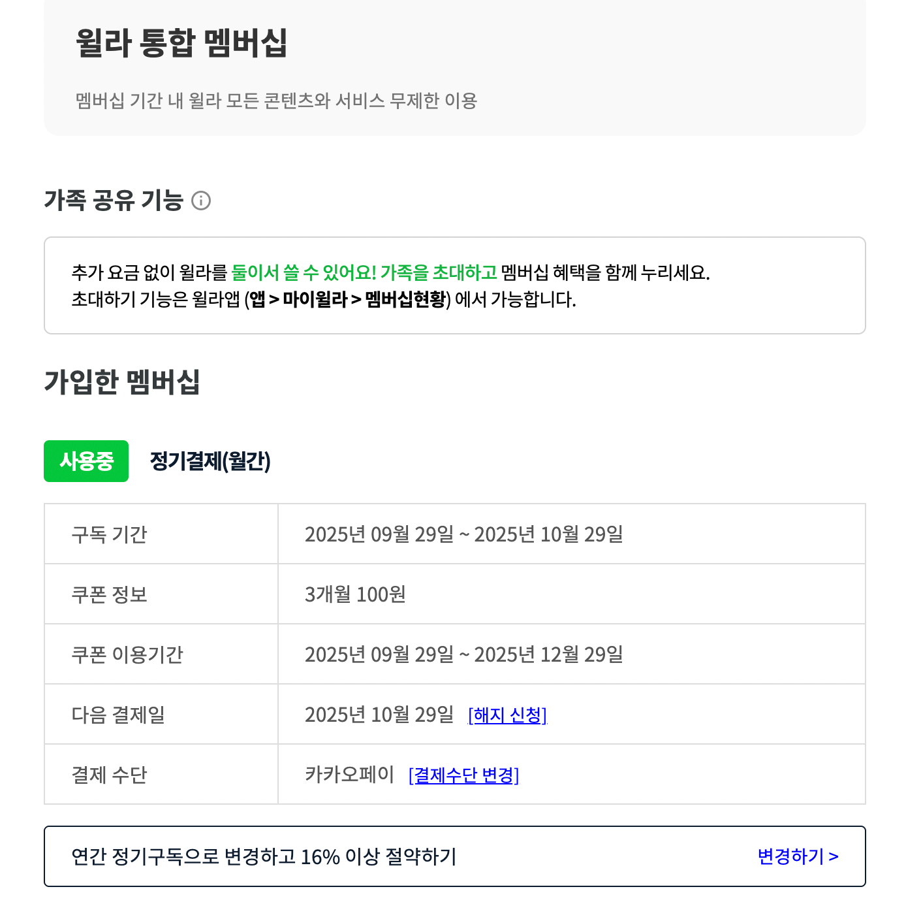The image size is (906, 904).
Task: Click the subscription period dates
Action: (x=465, y=534)
